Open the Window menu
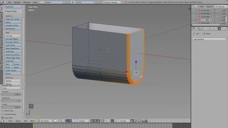The image size is (228, 128). 27,2
